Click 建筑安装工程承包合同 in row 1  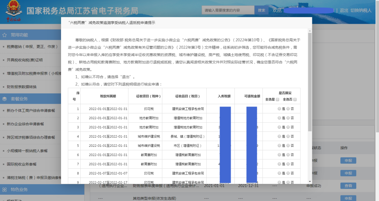click(x=188, y=109)
